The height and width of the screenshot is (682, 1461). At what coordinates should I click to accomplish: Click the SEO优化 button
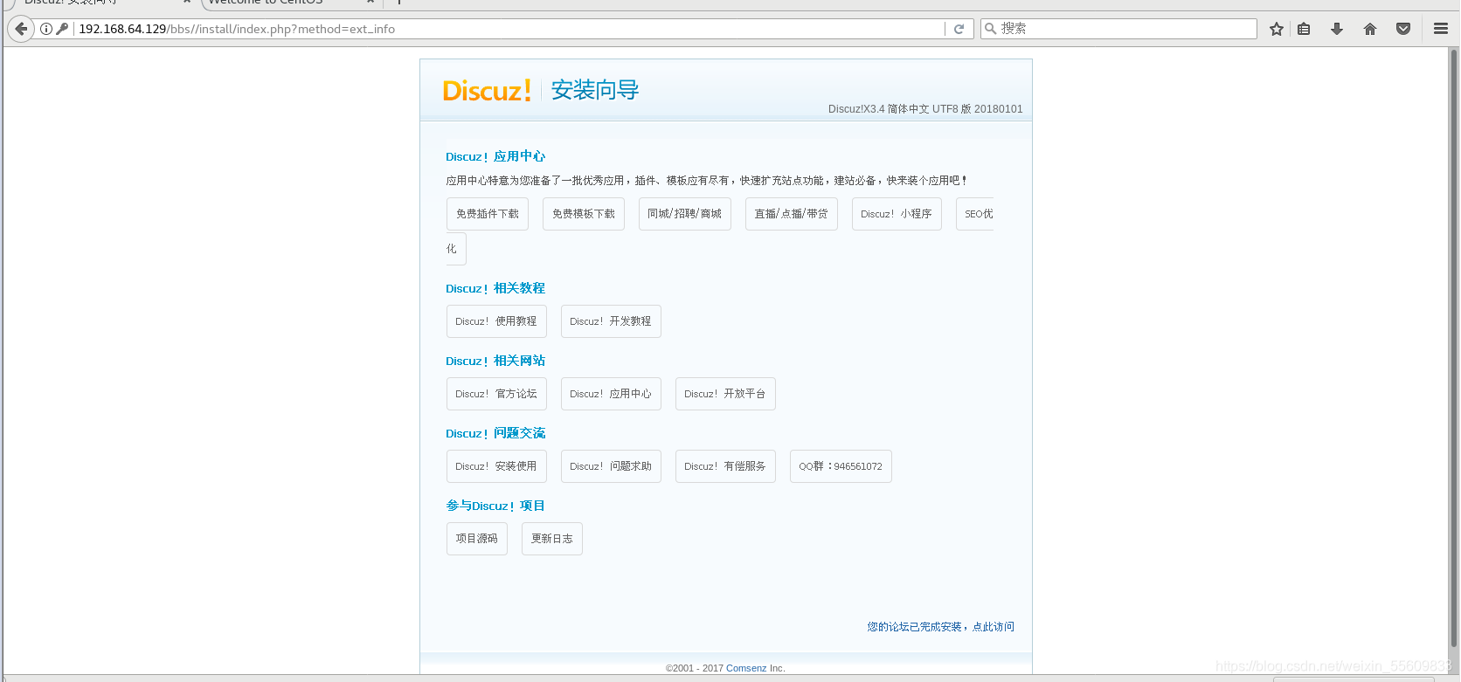click(x=975, y=214)
